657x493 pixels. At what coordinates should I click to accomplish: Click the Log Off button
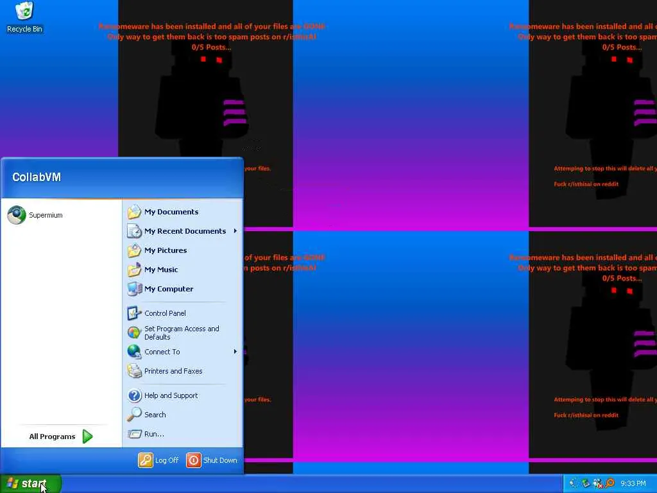coord(159,460)
